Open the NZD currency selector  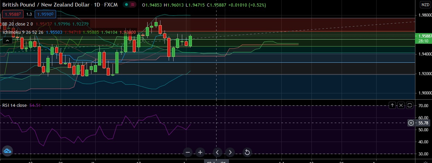(425, 4)
